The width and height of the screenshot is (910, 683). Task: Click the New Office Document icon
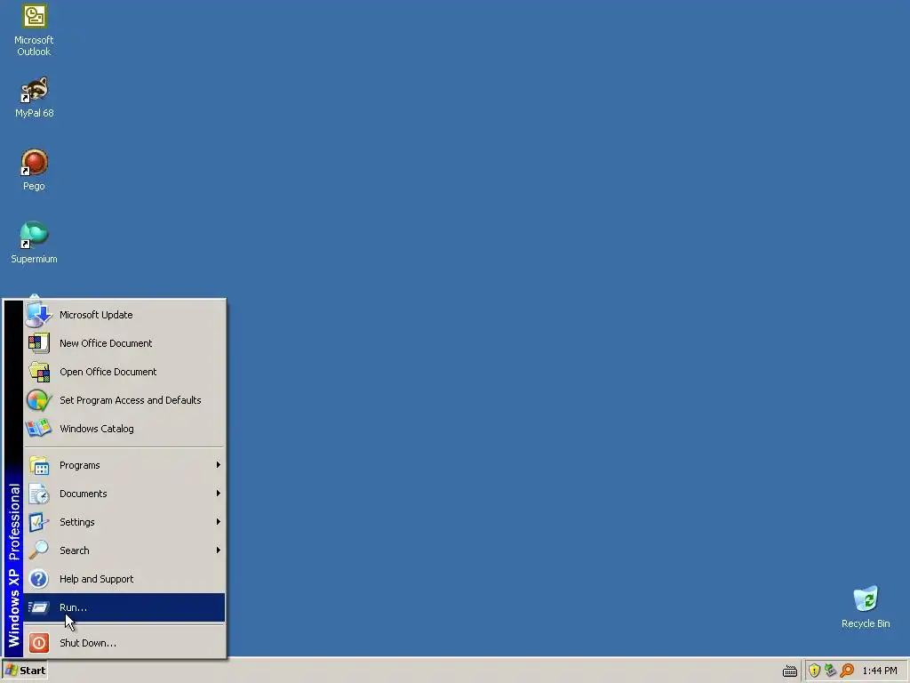39,343
